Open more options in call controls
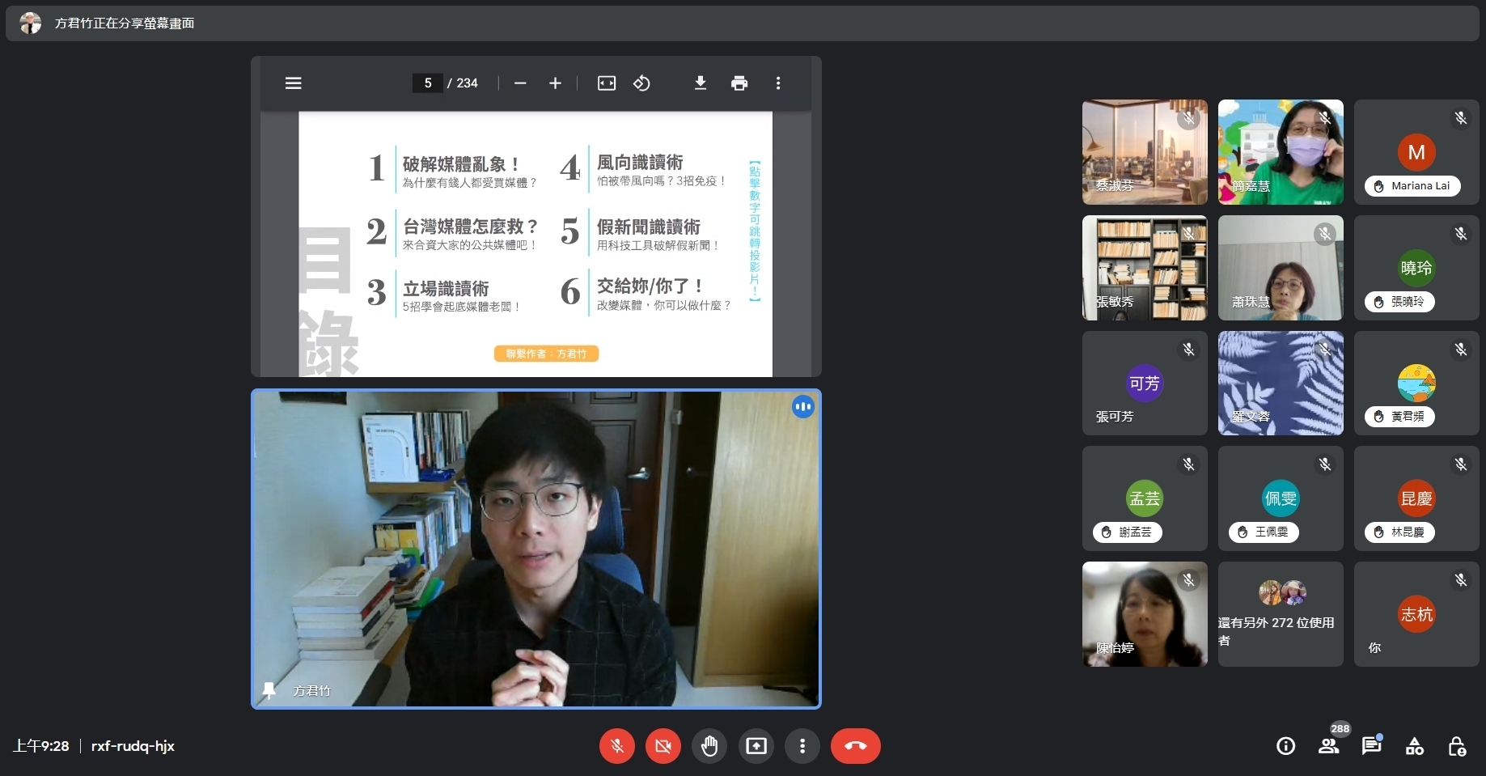 [802, 746]
